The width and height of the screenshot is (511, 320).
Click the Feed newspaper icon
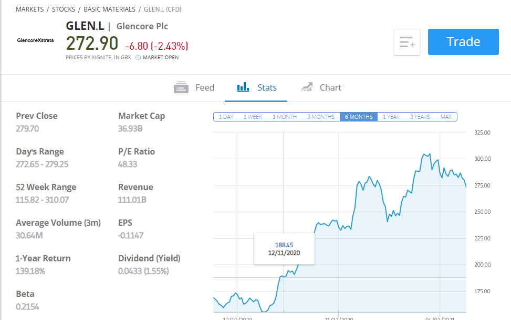pyautogui.click(x=181, y=87)
